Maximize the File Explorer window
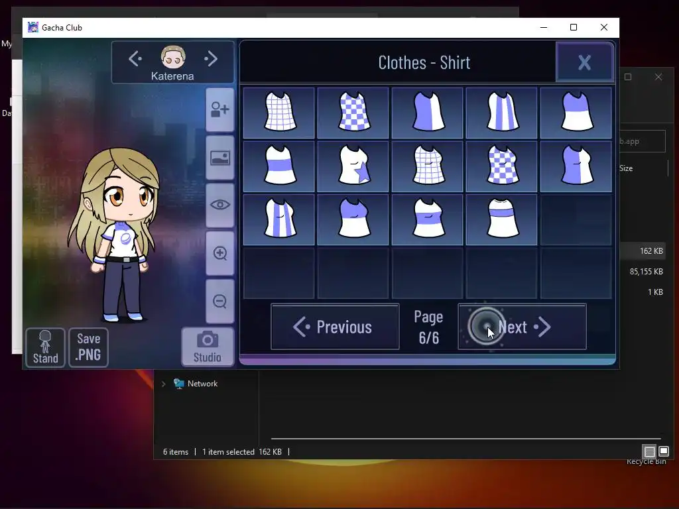679x509 pixels. pos(628,77)
